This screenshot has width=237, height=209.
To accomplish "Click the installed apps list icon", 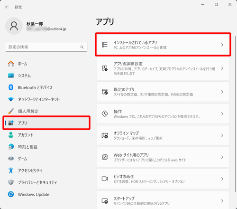I will point(105,45).
